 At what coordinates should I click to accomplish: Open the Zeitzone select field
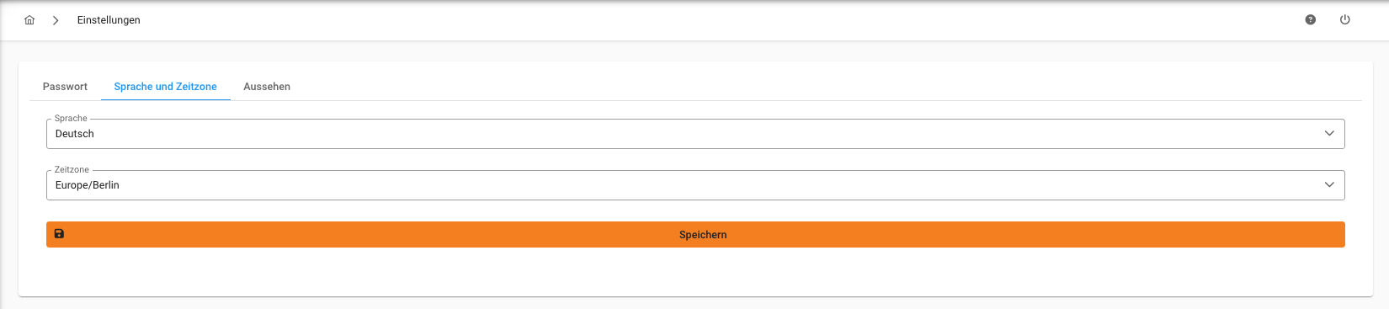click(x=695, y=185)
